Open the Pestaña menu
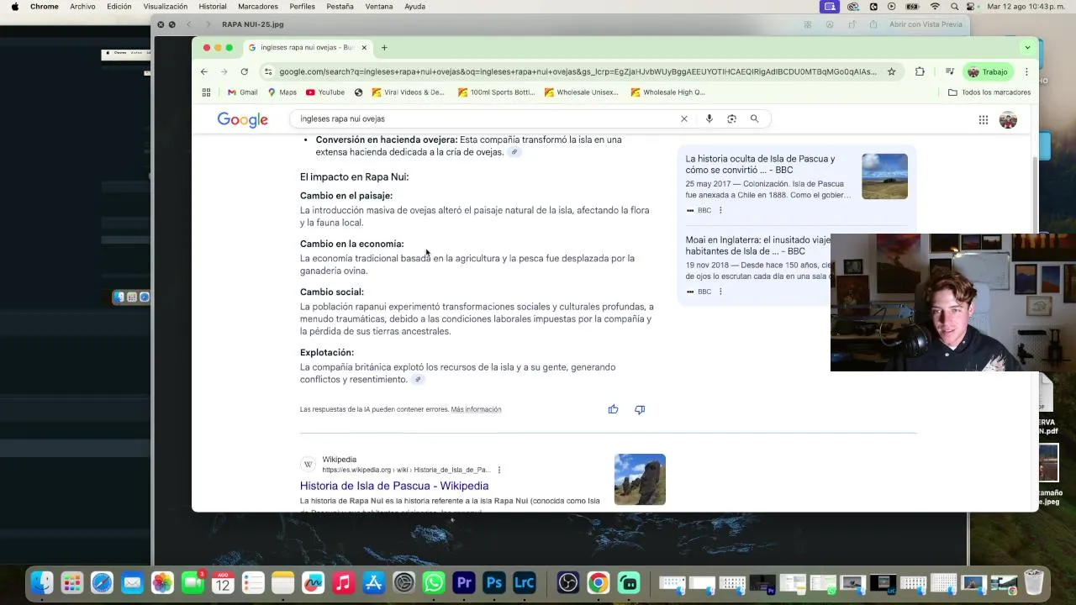This screenshot has height=605, width=1076. tap(340, 6)
